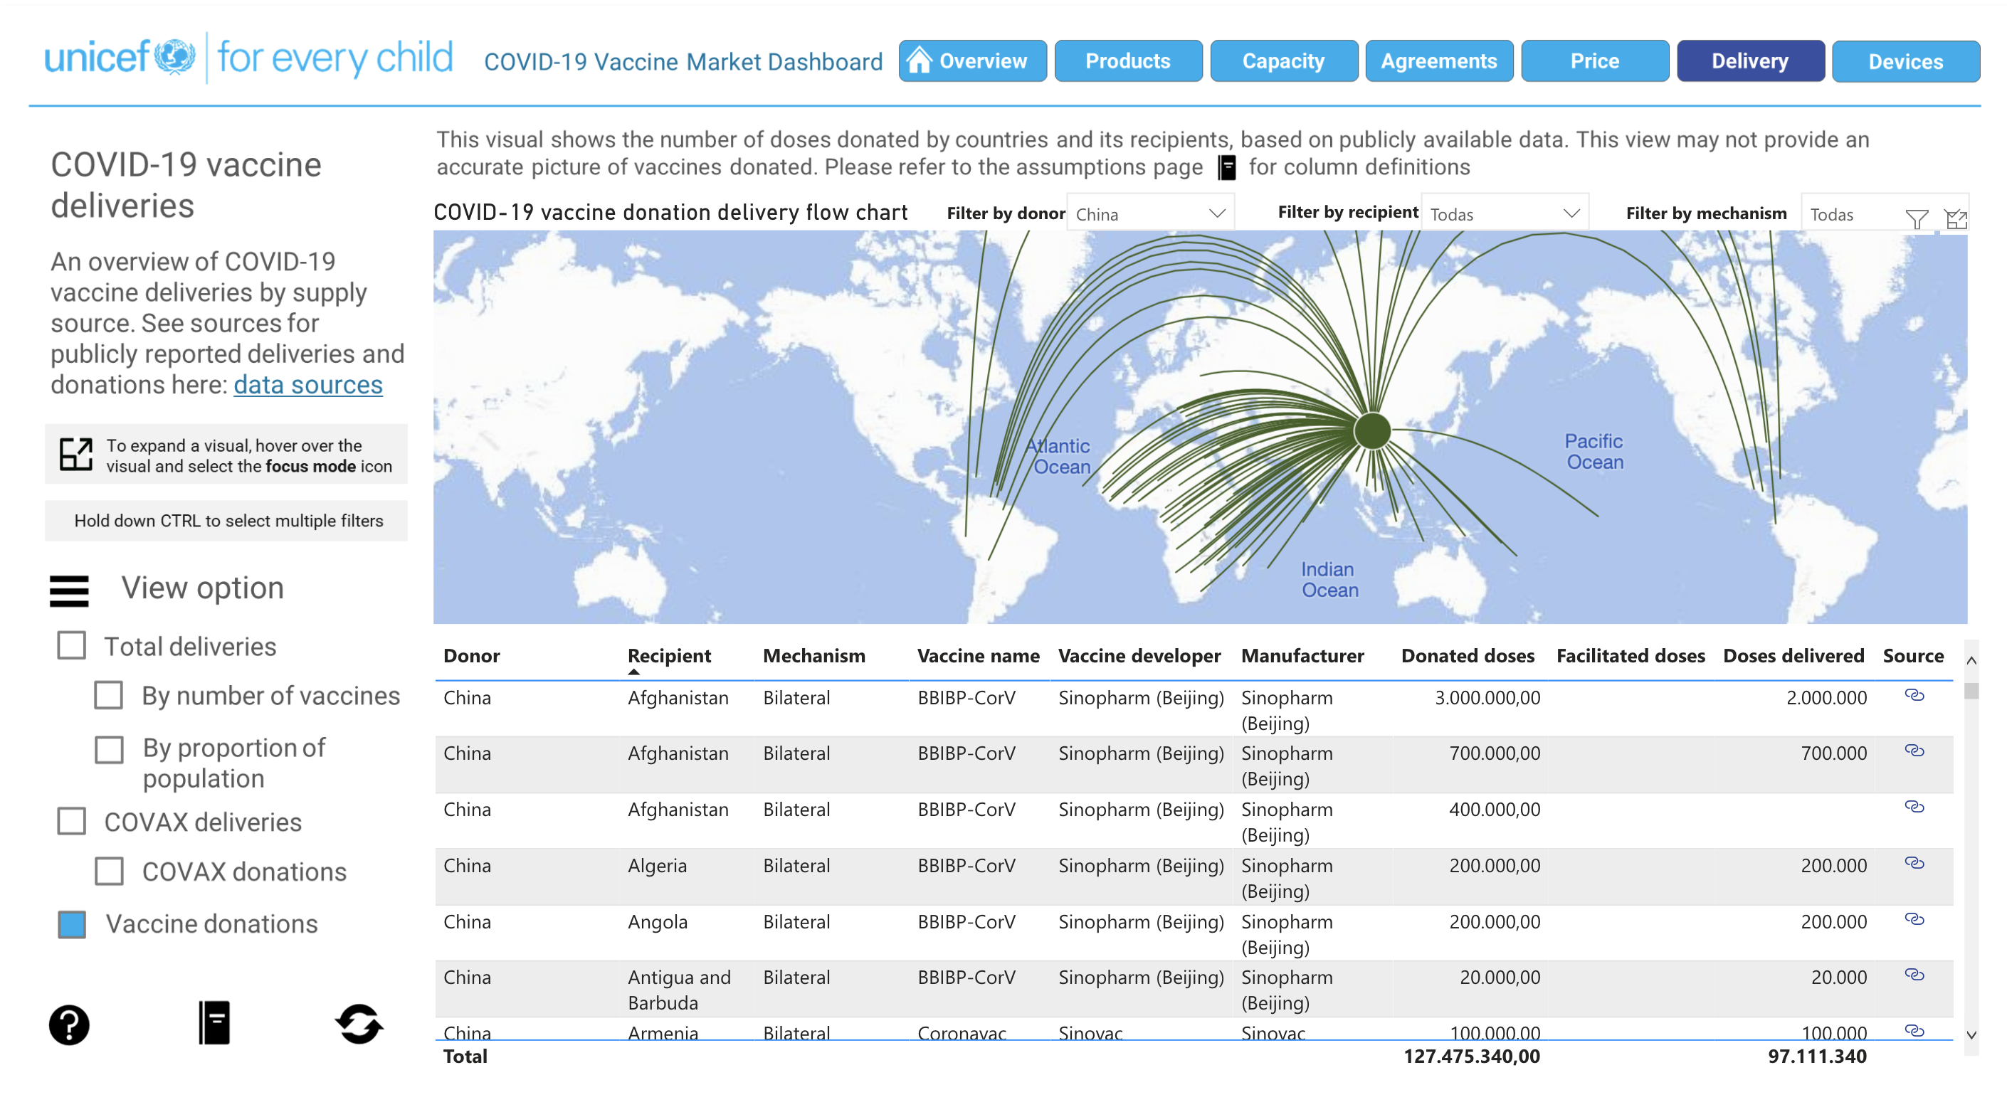Click the assumptions page icon in description
2007x1107 pixels.
click(1227, 167)
